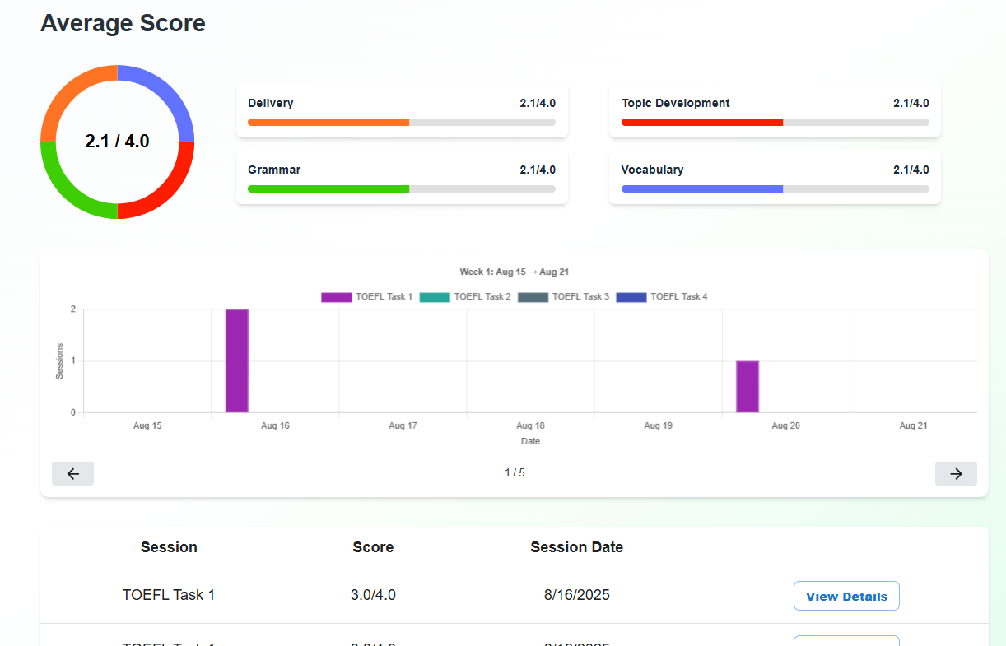Click the Aug 18 axis label
This screenshot has height=646, width=1006.
point(530,425)
